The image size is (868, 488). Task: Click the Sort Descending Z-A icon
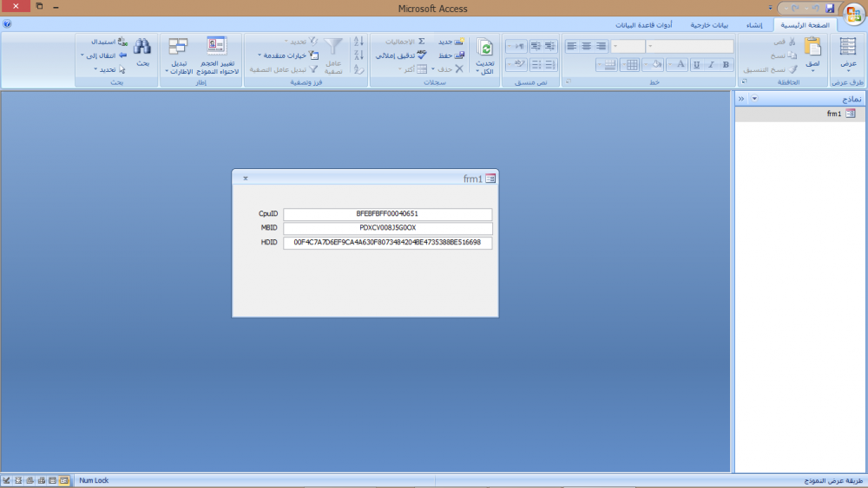tap(358, 55)
